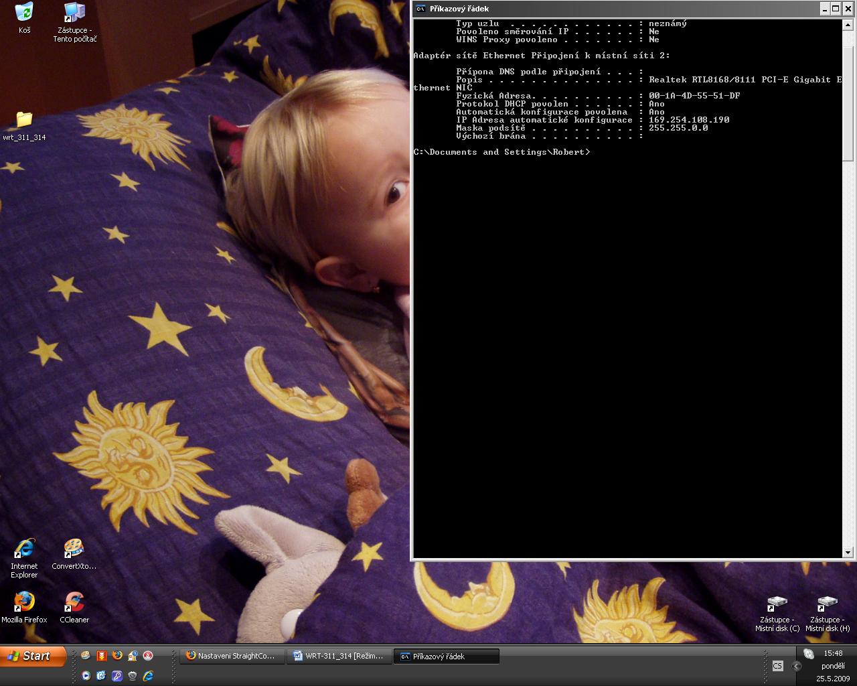Click the 'Výchozí brána' line
Image resolution: width=857 pixels, height=686 pixels.
point(550,136)
